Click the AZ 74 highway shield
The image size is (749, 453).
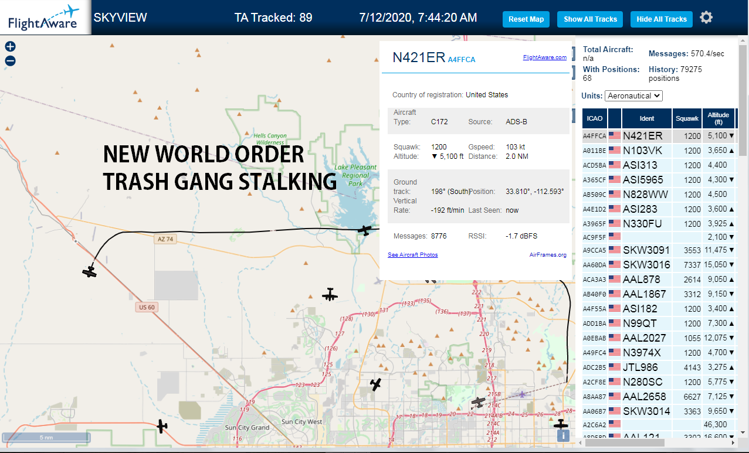(165, 239)
